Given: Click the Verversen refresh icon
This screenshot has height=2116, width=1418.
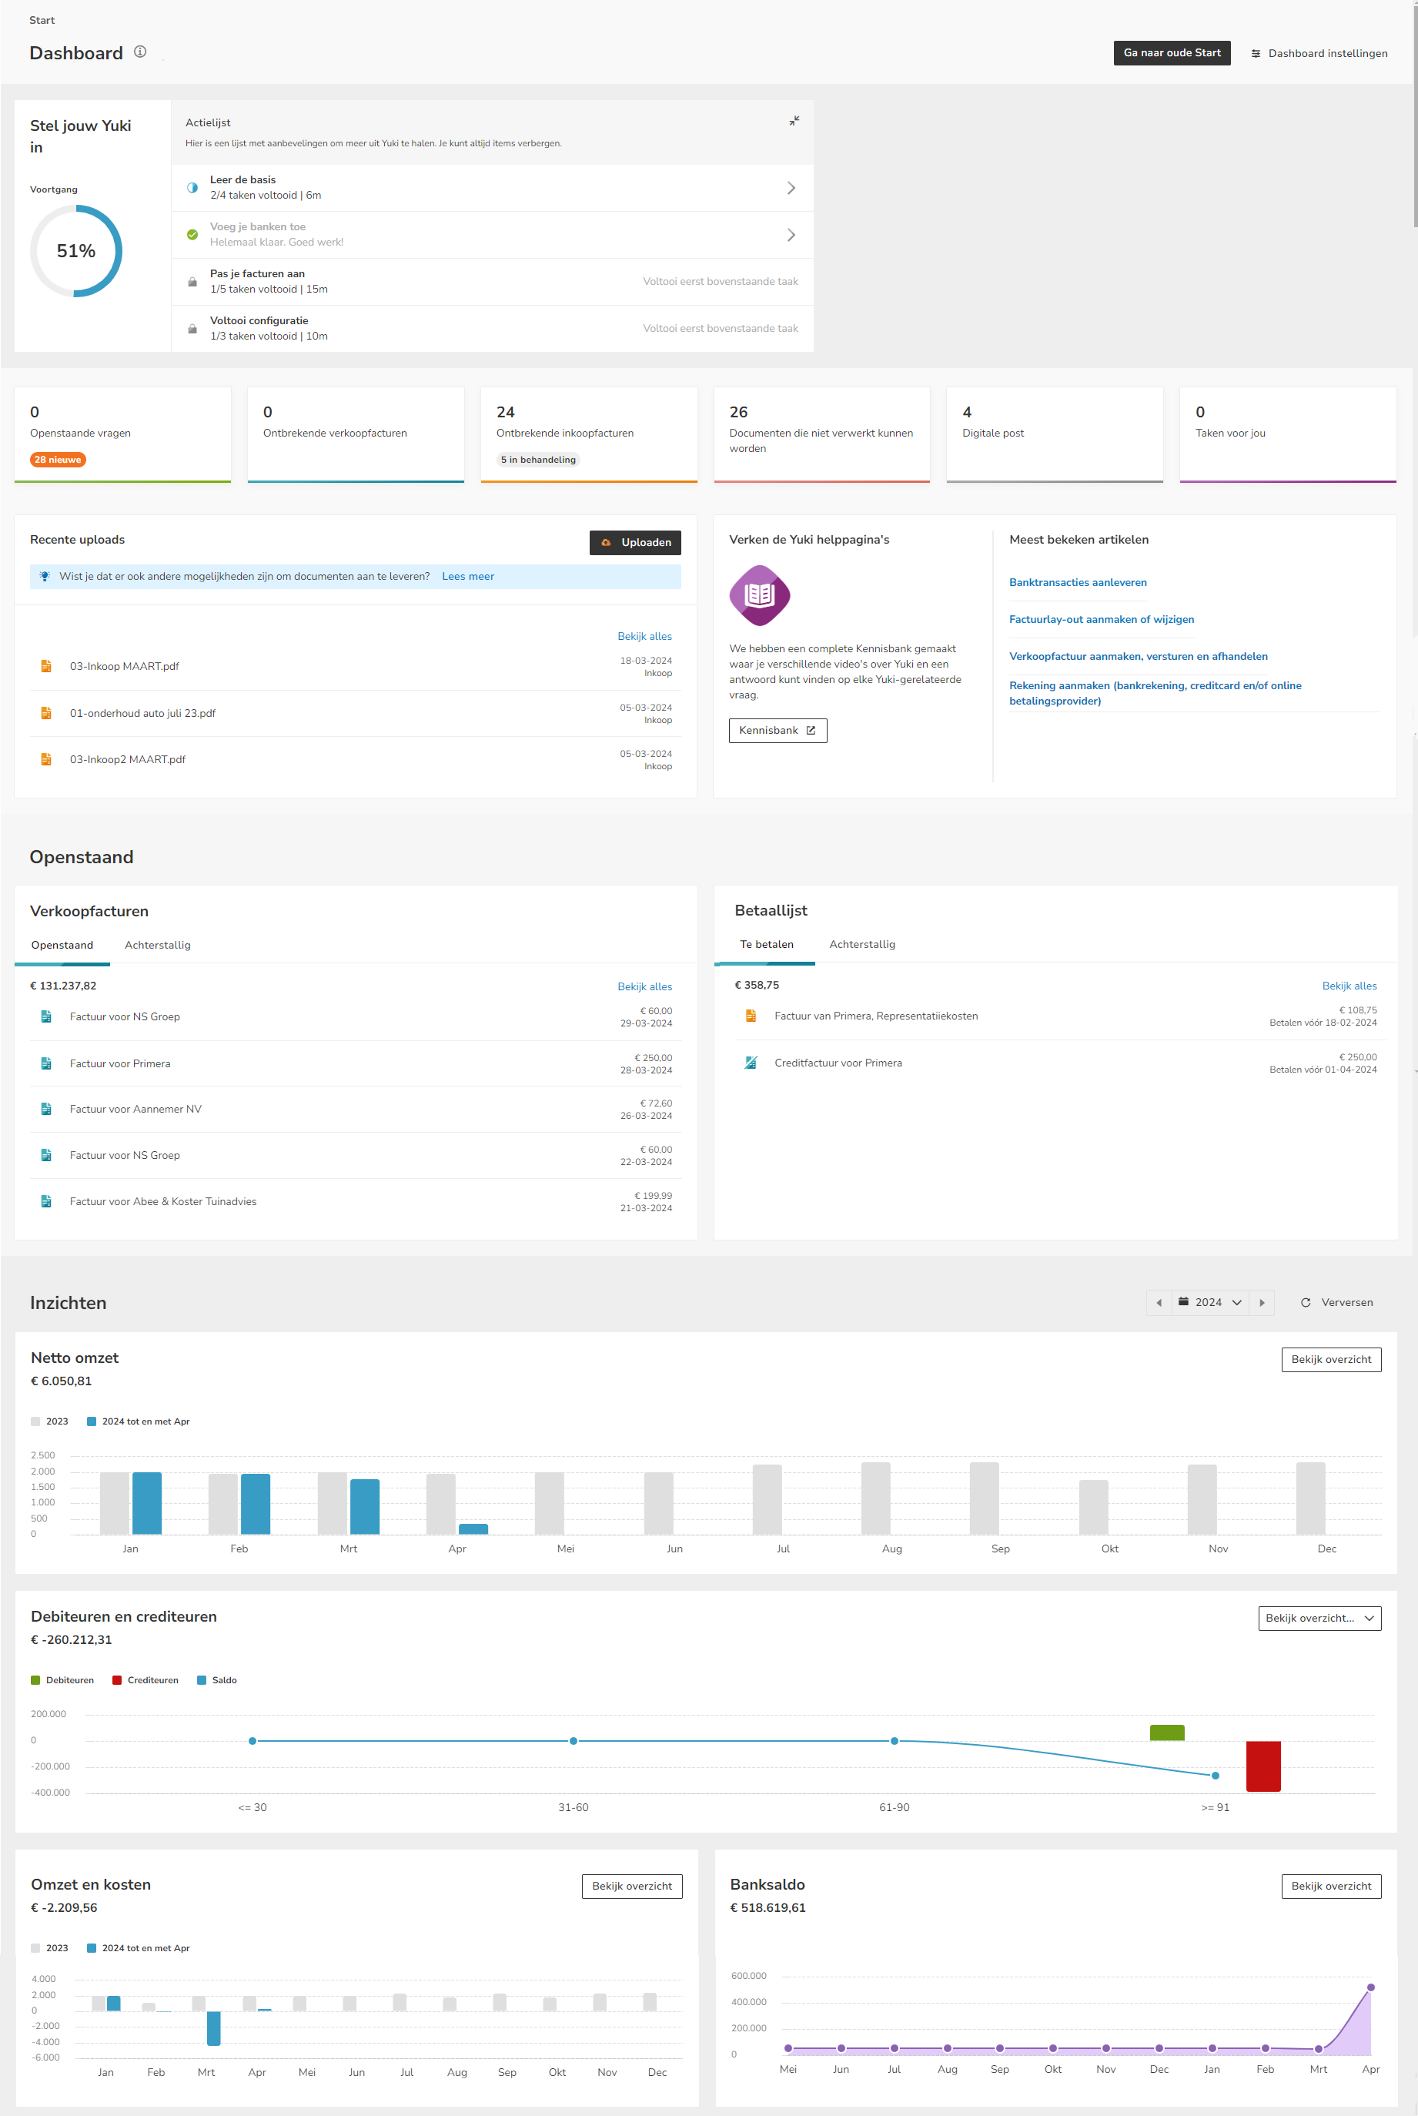Looking at the screenshot, I should [x=1306, y=1303].
